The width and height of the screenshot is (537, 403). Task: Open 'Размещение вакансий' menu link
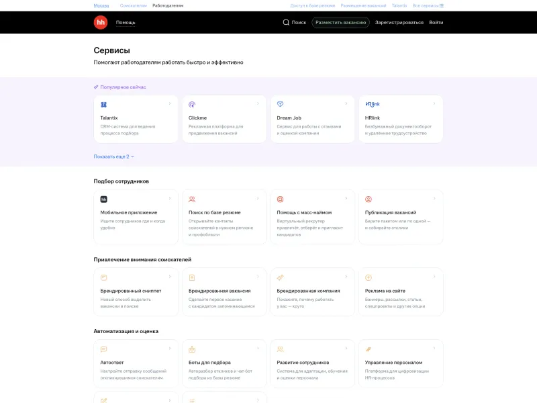tap(363, 5)
